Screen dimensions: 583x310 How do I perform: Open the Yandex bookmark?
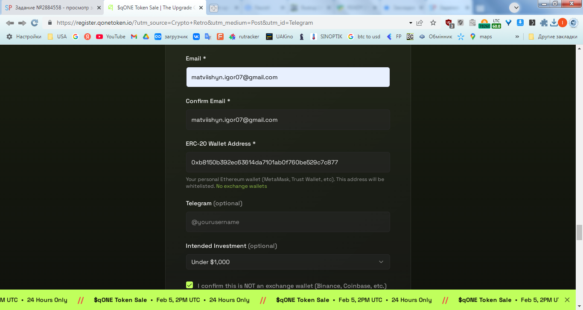[87, 37]
